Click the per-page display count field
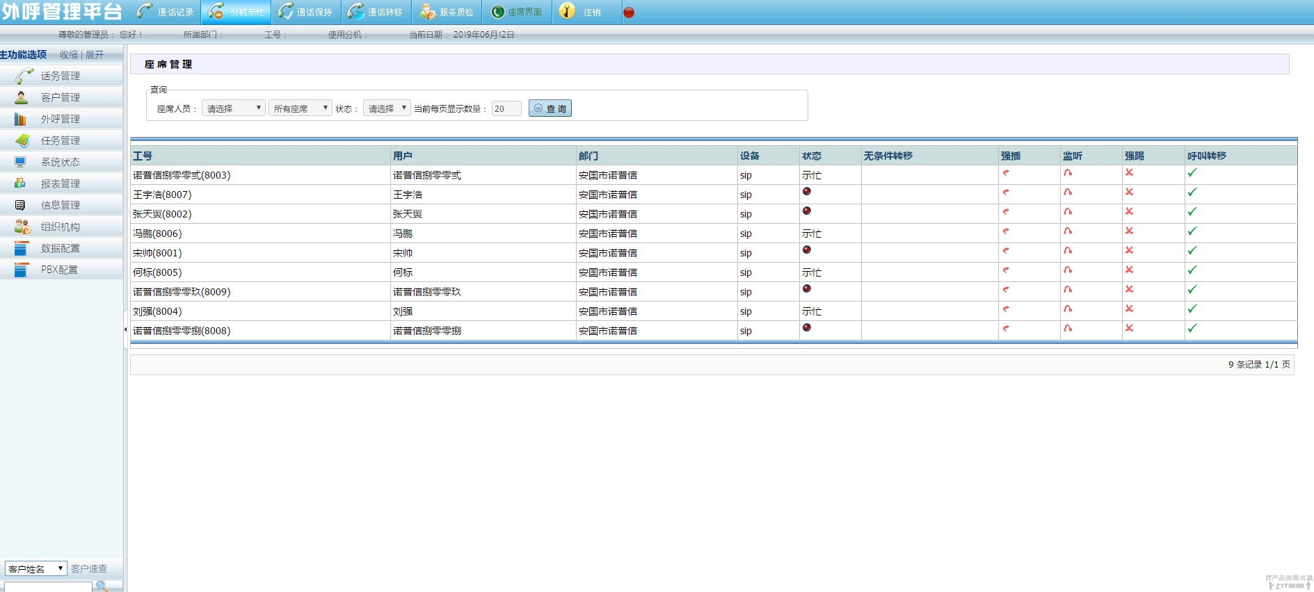The height and width of the screenshot is (592, 1314). pos(506,108)
